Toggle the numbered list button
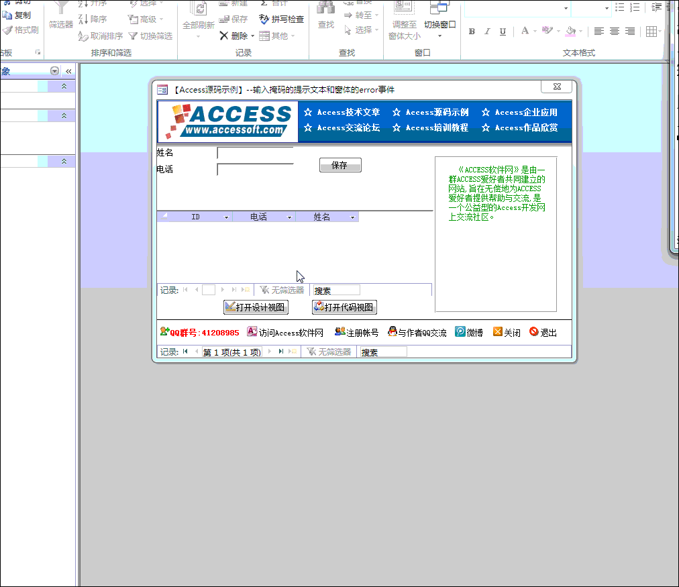This screenshot has width=679, height=587. coord(635,7)
